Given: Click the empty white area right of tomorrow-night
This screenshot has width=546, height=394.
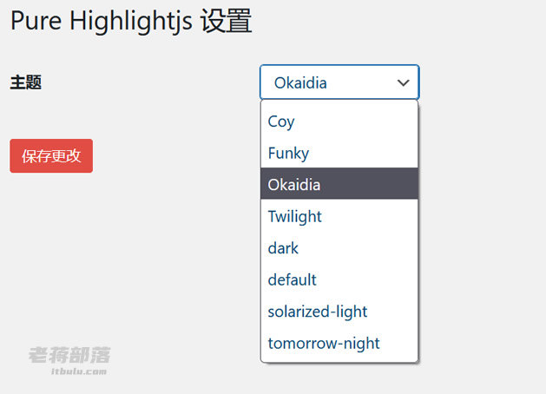Looking at the screenshot, I should pos(398,343).
